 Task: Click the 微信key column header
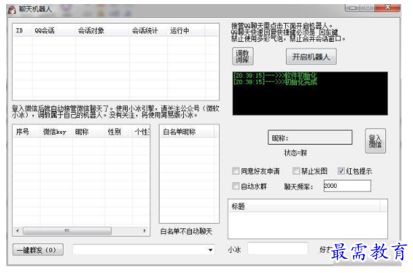pyautogui.click(x=56, y=132)
